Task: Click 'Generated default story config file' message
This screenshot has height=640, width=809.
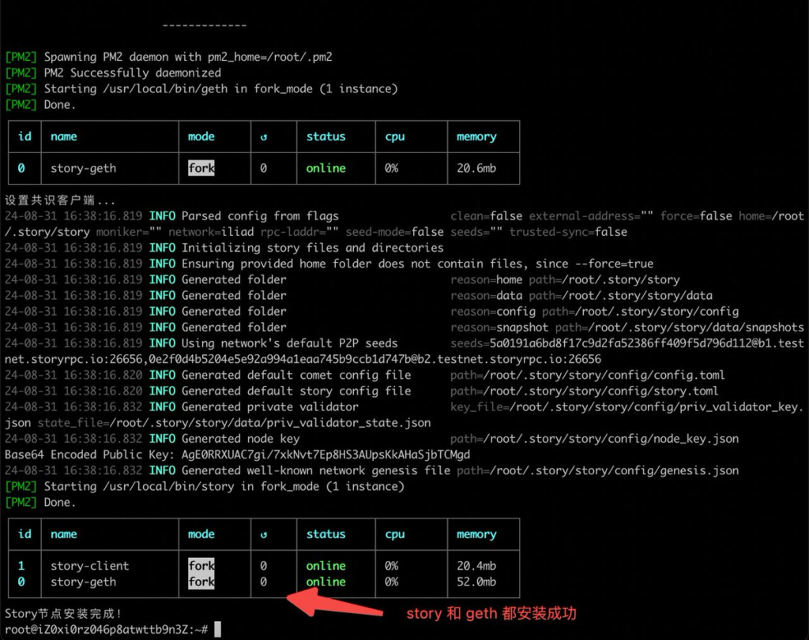Action: (296, 391)
